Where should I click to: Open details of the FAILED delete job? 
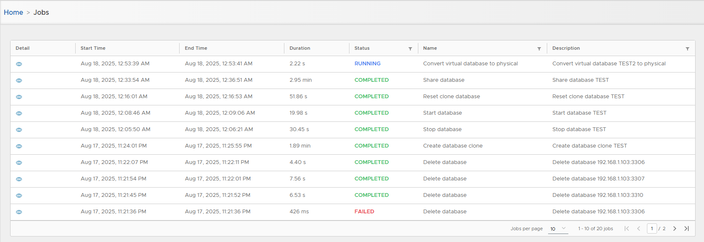(19, 212)
